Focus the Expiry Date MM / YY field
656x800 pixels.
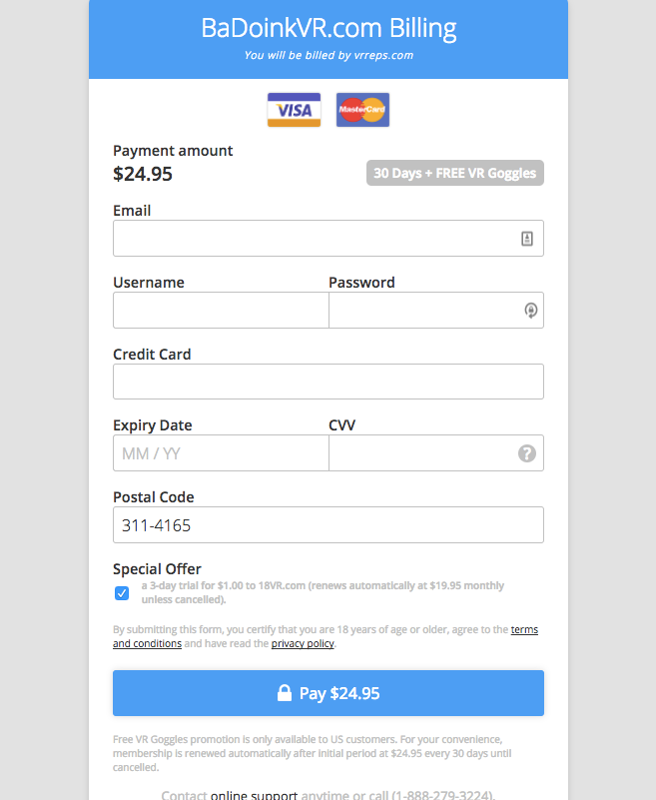click(221, 453)
